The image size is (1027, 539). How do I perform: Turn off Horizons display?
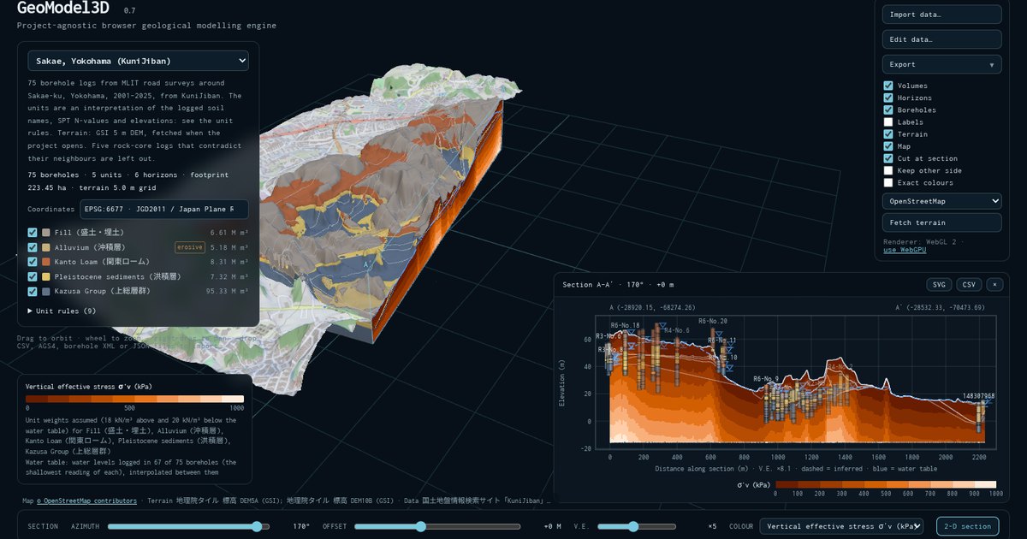pos(888,98)
